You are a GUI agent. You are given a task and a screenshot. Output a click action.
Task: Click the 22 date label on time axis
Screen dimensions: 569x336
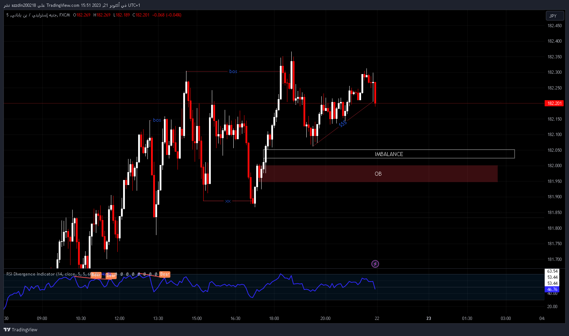coord(377,318)
